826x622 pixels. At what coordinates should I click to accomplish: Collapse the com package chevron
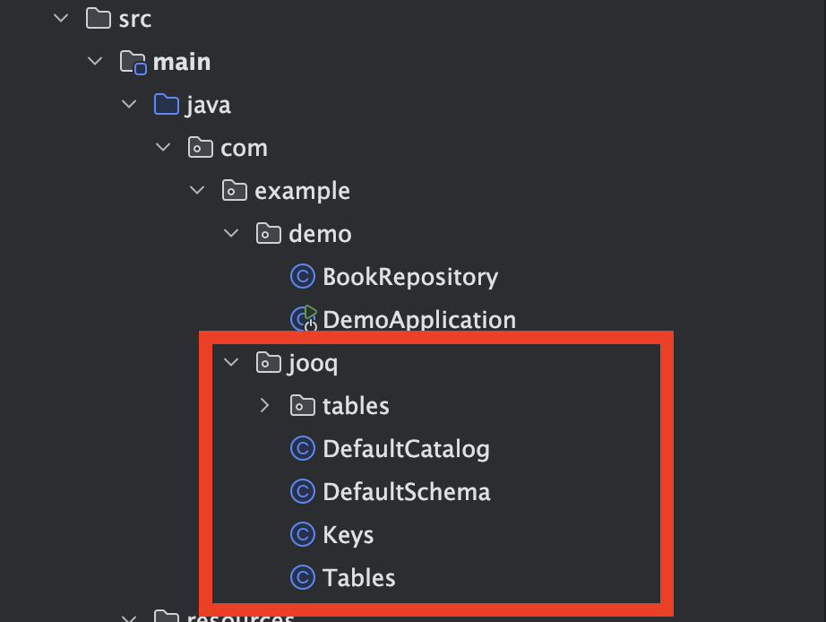tap(163, 147)
